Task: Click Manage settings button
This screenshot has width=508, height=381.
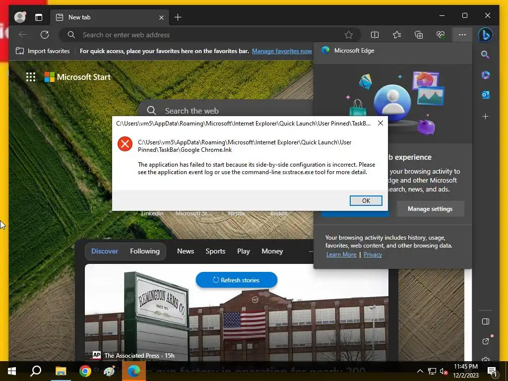Action: [x=430, y=209]
